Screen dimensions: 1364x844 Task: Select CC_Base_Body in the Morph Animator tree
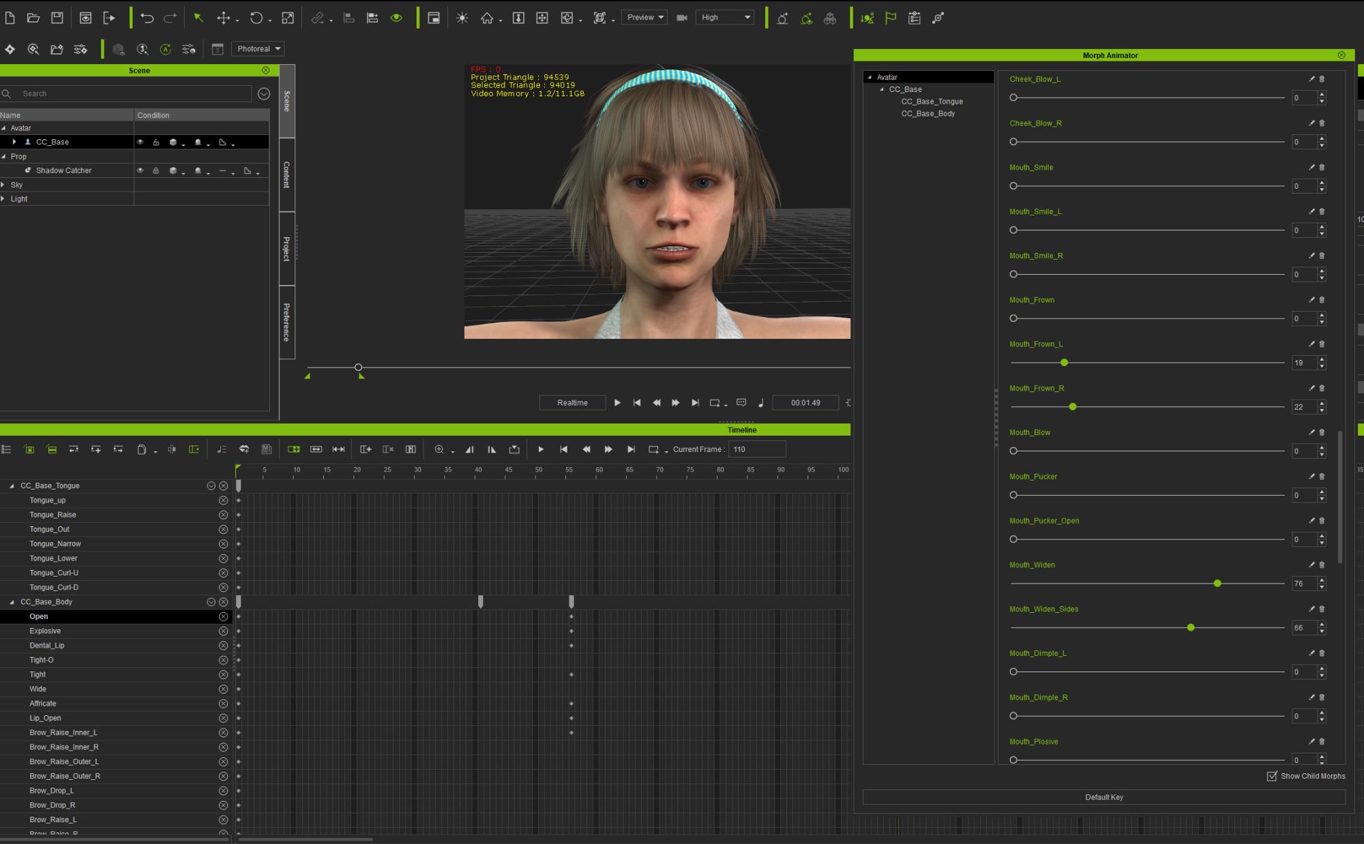coord(928,114)
